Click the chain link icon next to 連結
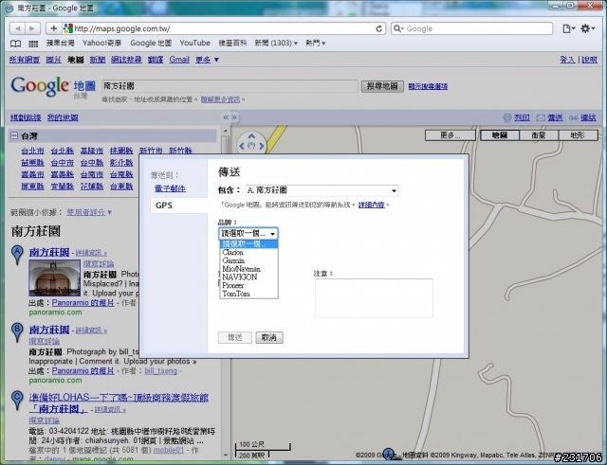 click(x=574, y=117)
